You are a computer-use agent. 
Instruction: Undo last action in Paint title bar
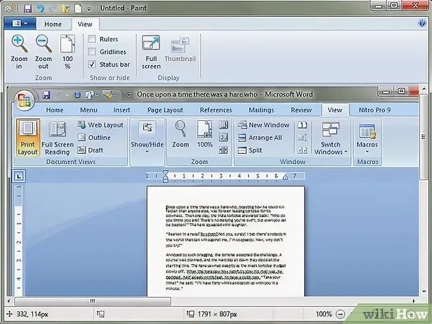(40, 8)
